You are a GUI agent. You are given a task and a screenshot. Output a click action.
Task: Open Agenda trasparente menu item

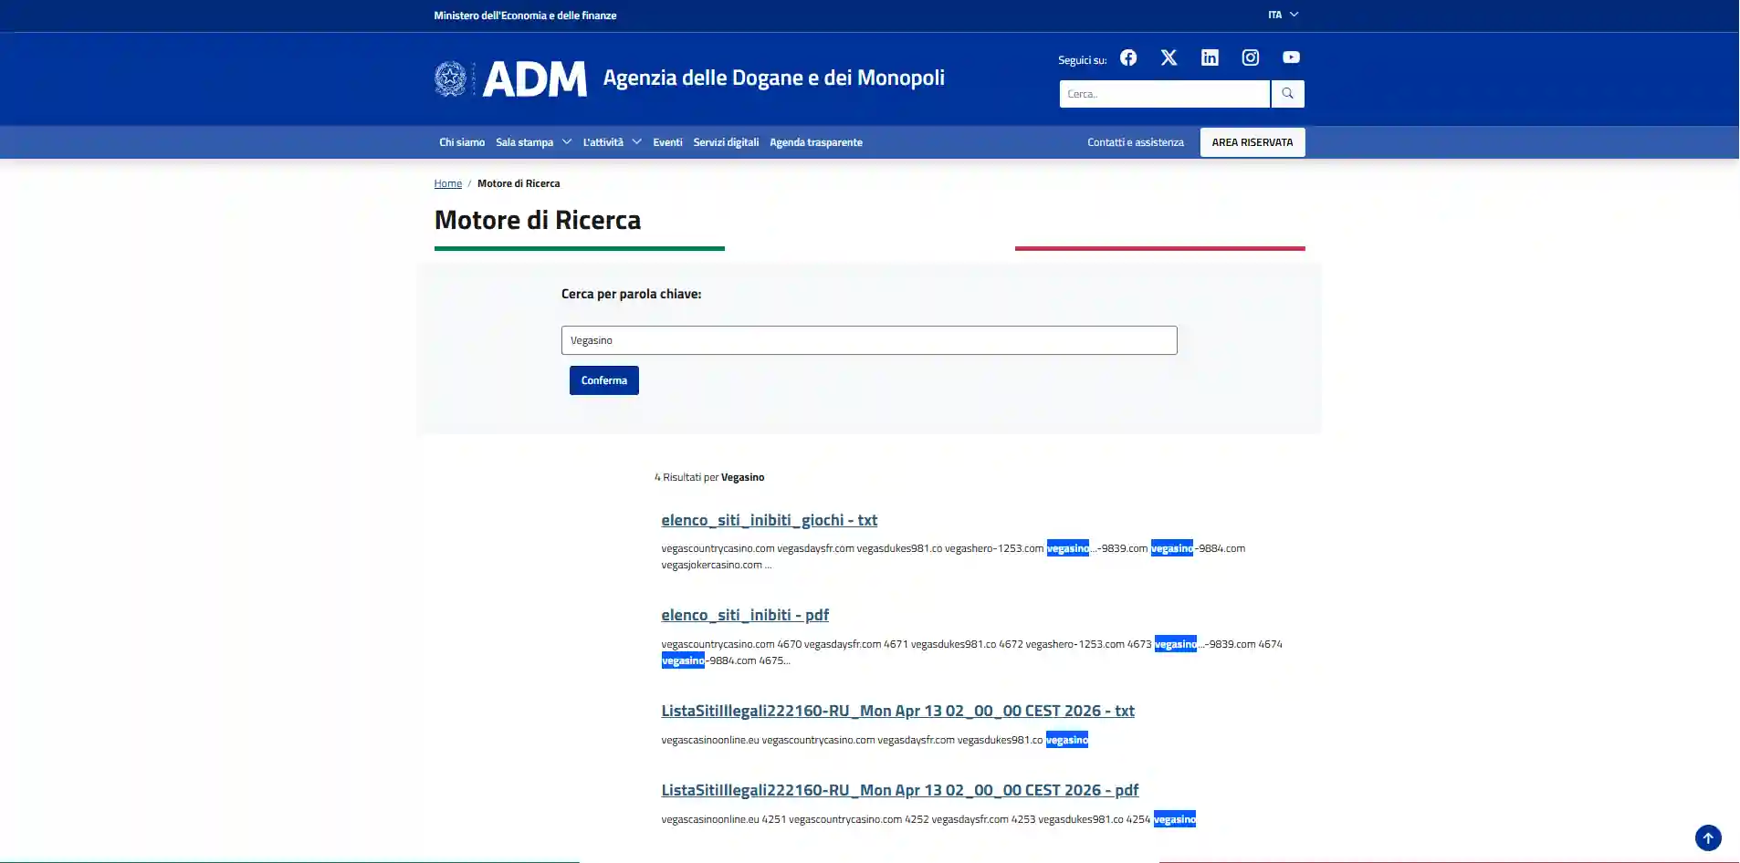[816, 142]
